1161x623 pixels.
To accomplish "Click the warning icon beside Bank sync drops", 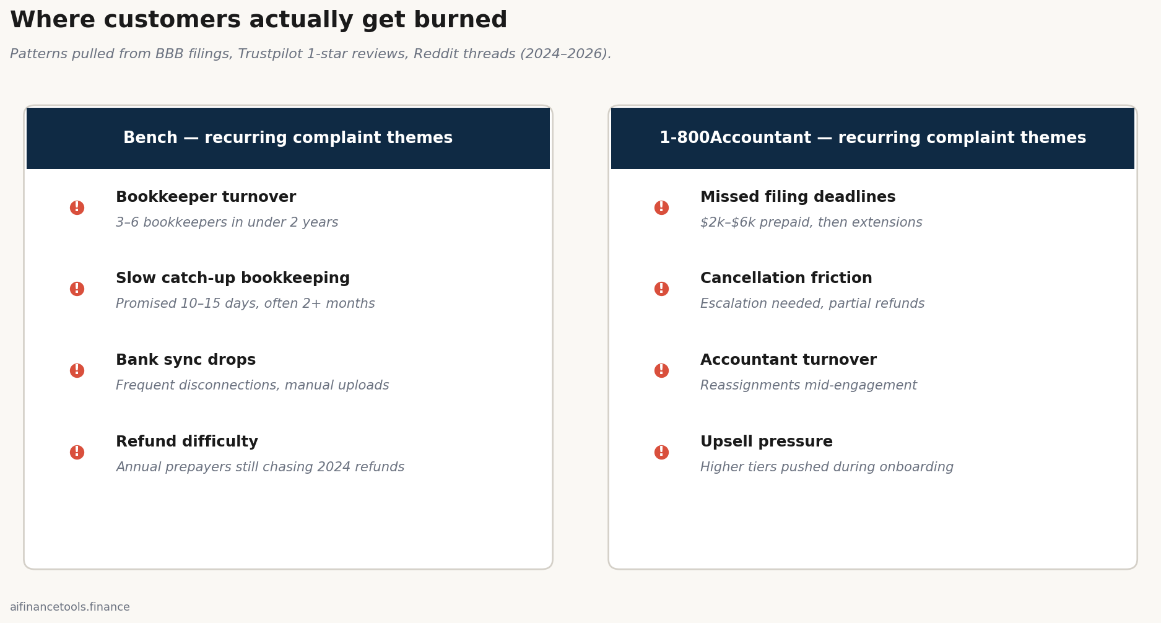I will pyautogui.click(x=77, y=371).
